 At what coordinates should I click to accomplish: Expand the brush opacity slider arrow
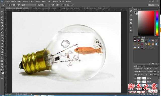point(50,5)
